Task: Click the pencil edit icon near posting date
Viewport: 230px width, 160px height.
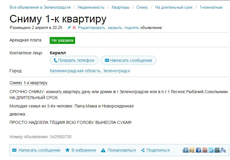Action: (69, 28)
